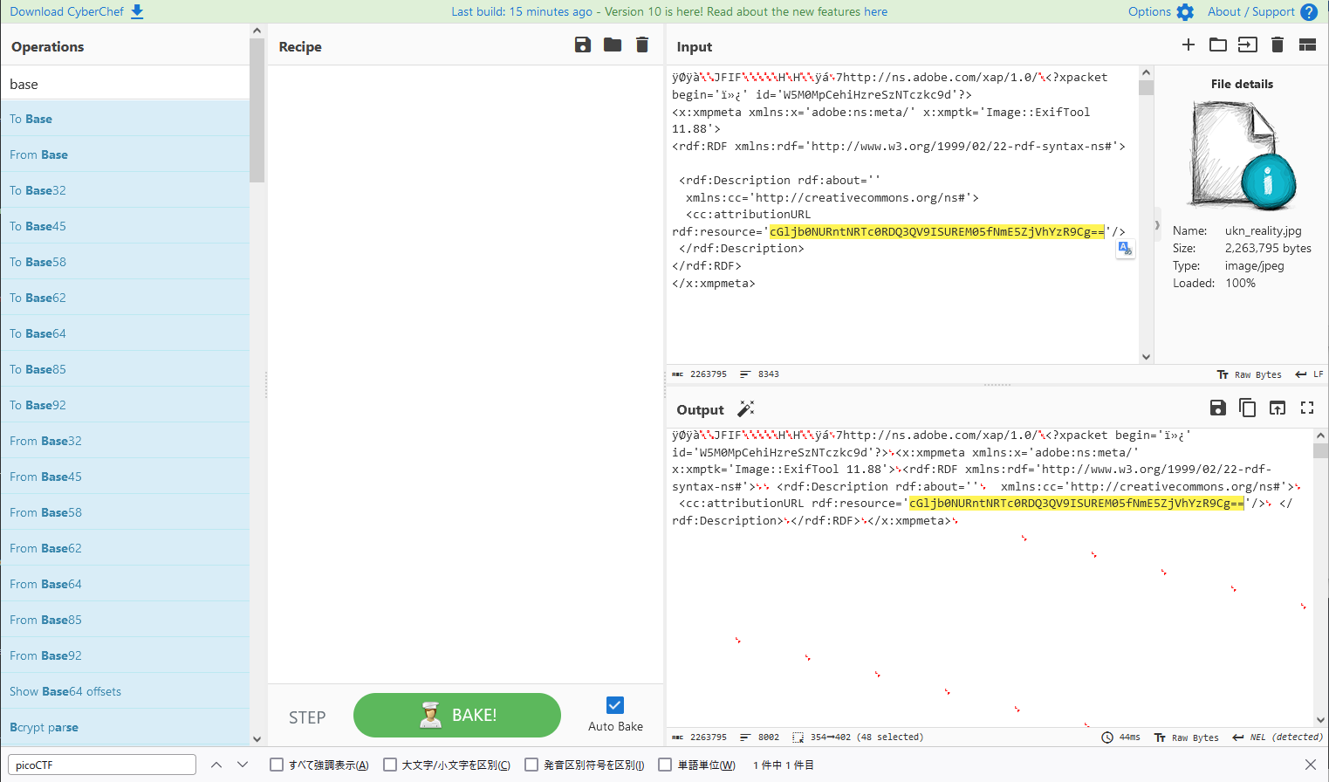Click the About / Support question mark icon
The width and height of the screenshot is (1329, 782).
pos(1309,12)
